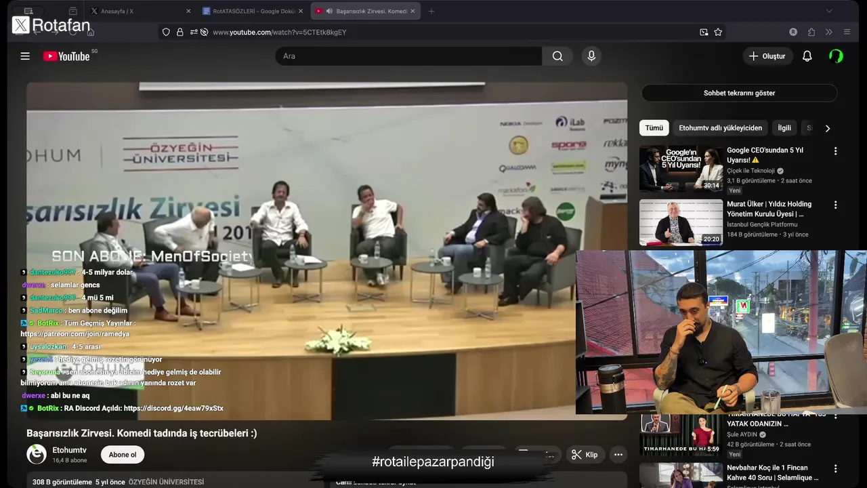Open Google CEO'sundan 5 Yıl Uyarısı thumbnail
The image size is (867, 488).
[681, 169]
